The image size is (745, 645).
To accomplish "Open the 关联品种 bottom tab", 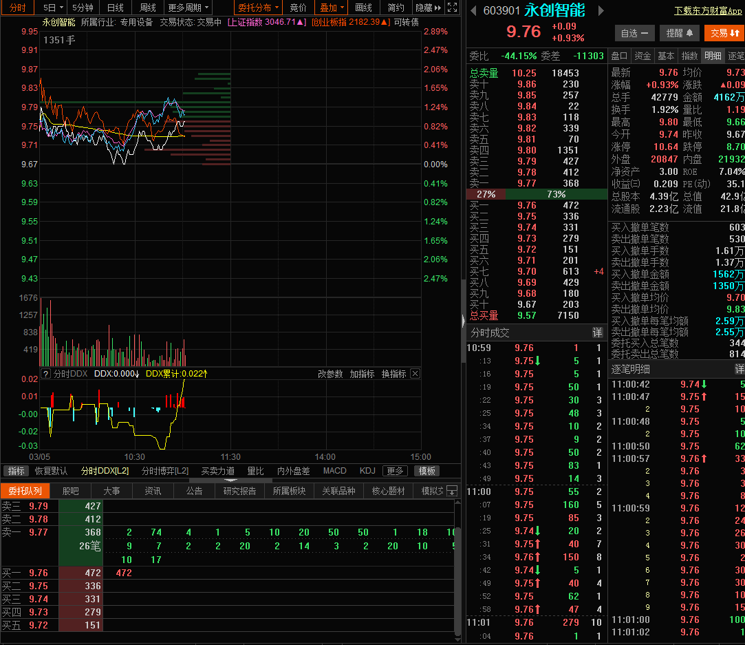I will point(338,491).
